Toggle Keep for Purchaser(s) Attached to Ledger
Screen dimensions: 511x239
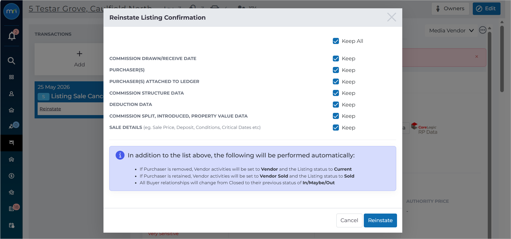click(336, 82)
